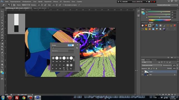
Task: Click the color spectrum ramp
Action: pyautogui.click(x=160, y=20)
